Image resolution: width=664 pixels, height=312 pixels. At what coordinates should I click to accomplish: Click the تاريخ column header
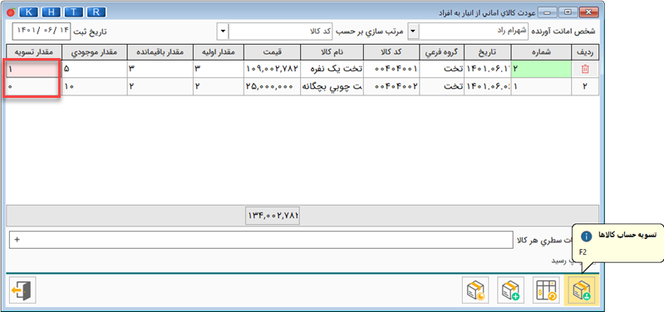point(488,52)
